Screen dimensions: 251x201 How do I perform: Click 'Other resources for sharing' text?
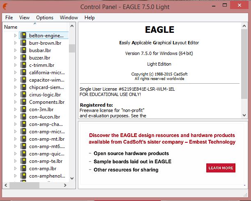tap(126, 169)
